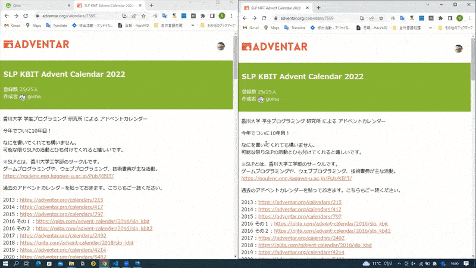Open Adventar user avatar in left page
The image size is (476, 268).
pyautogui.click(x=221, y=46)
